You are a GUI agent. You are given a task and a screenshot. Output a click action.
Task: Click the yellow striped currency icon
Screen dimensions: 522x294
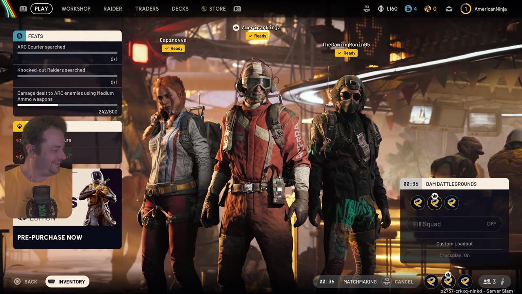[x=428, y=9]
